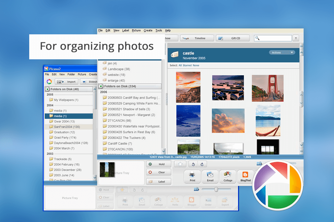Open the Create menu in front window
The width and height of the screenshot is (334, 222).
pos(148,31)
